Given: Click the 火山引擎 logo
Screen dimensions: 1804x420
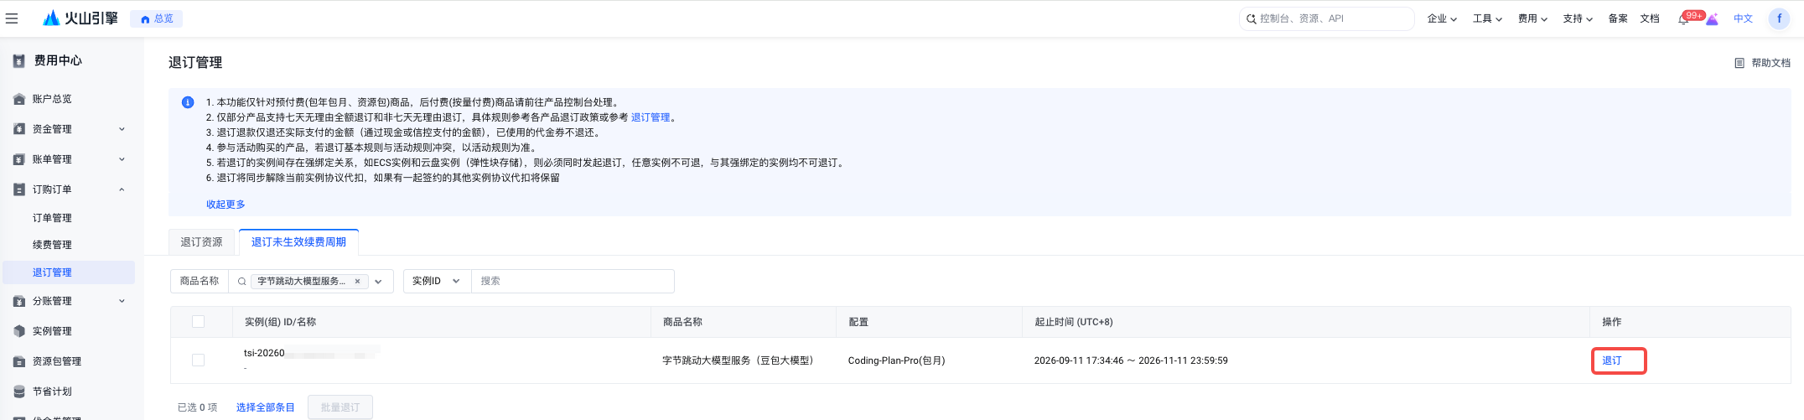Looking at the screenshot, I should 80,18.
